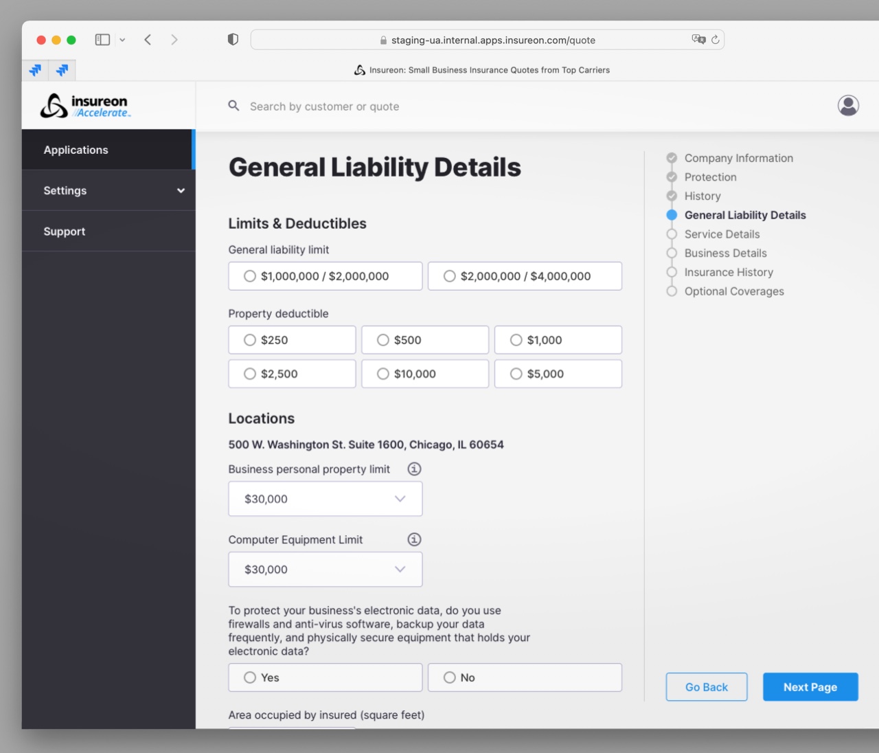Go forward using the browser forward arrow
Screen dimensions: 879x753
point(174,40)
